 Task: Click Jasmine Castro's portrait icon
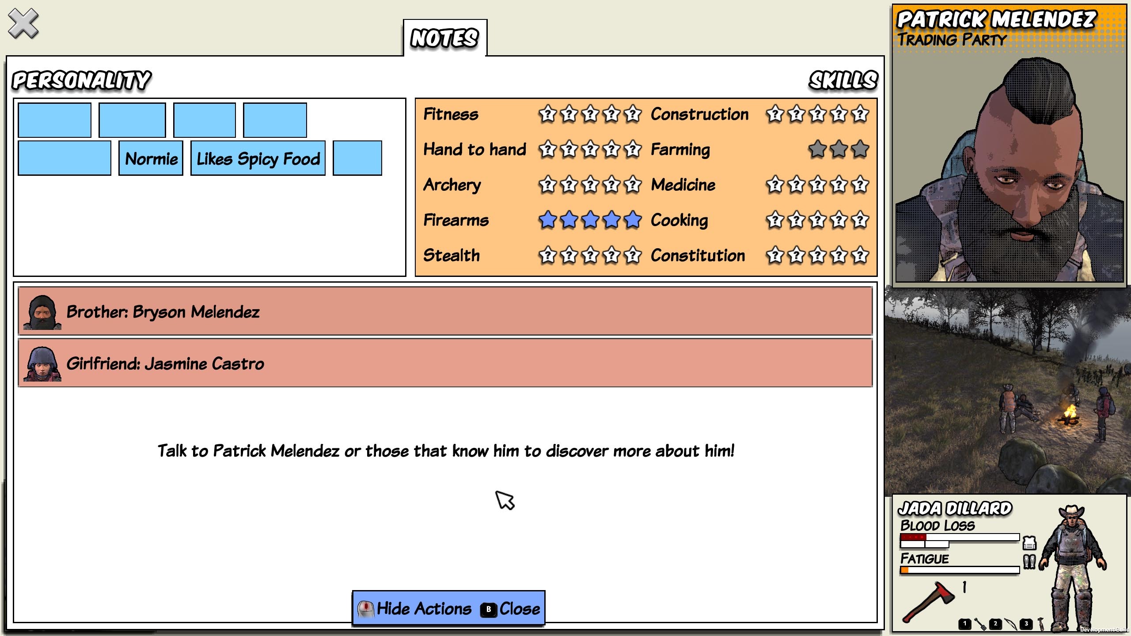pos(42,364)
